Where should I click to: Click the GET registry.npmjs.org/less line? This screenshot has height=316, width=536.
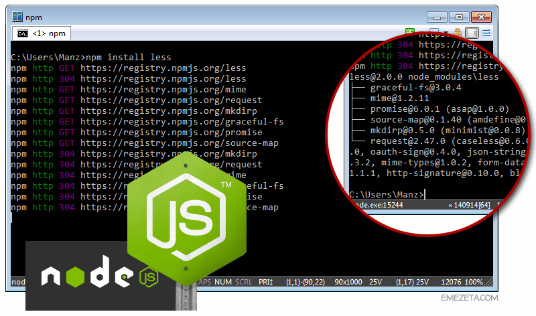pyautogui.click(x=129, y=68)
